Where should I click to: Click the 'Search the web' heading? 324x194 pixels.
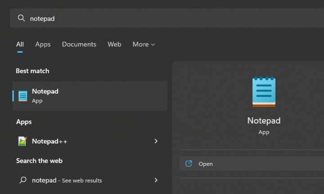(39, 161)
